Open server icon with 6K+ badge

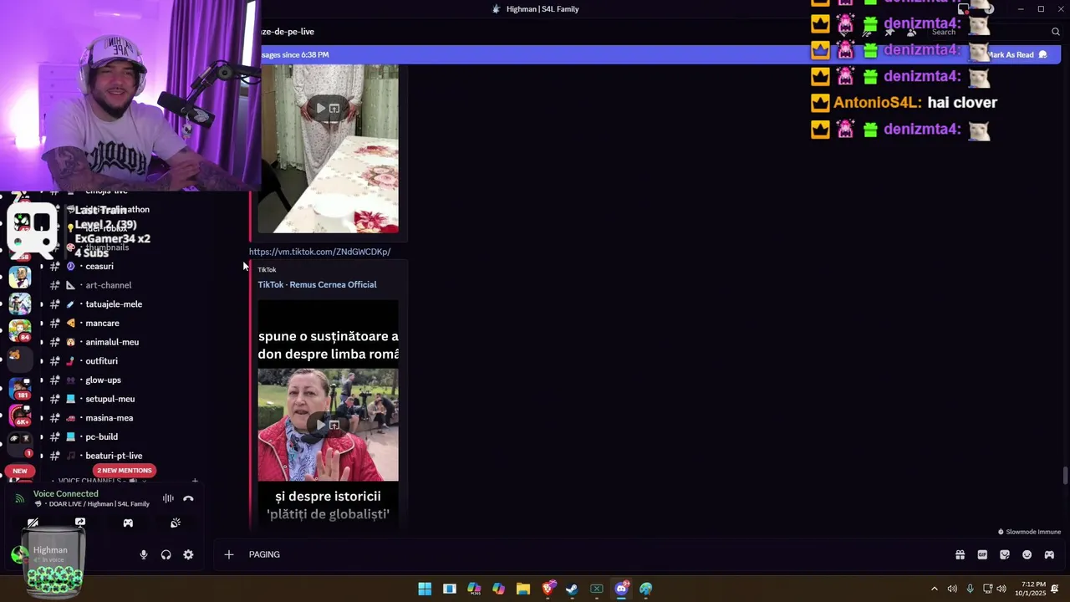[20, 415]
